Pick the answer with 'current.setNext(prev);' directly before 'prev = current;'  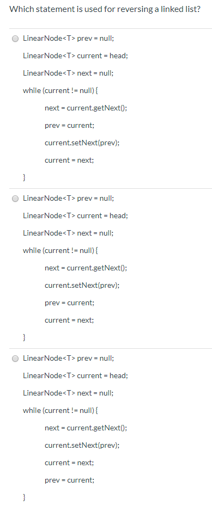[15, 199]
